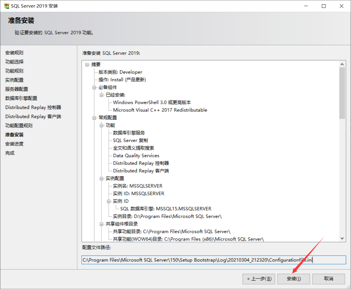Select the 实例名: MSSQLSERVER row
The width and height of the screenshot is (351, 289).
138,186
